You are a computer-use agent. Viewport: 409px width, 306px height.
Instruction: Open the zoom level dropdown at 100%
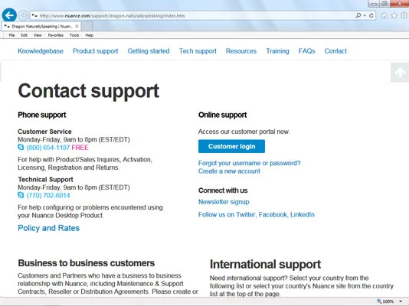pyautogui.click(x=401, y=301)
